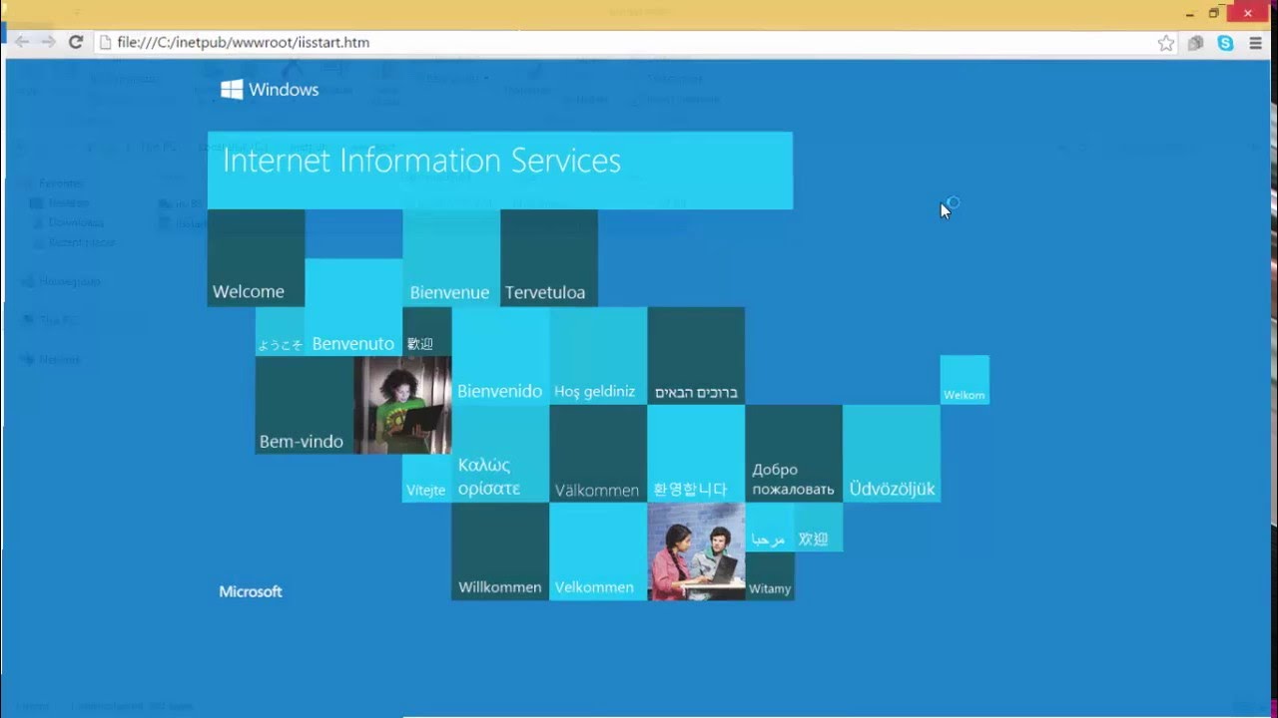Minimize the browser window
This screenshot has height=718, width=1278.
(x=1189, y=13)
